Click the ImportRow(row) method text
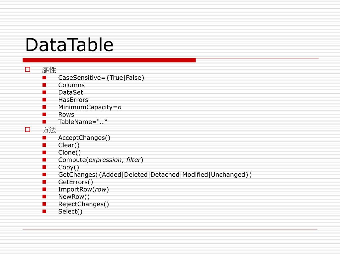 pos(83,190)
